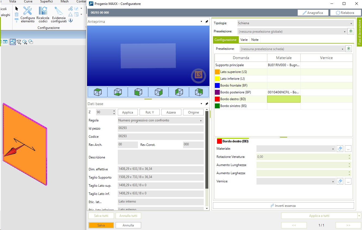The height and width of the screenshot is (230, 362).
Task: Select the orange Lato superiore (LS) row
Action: pyautogui.click(x=283, y=72)
